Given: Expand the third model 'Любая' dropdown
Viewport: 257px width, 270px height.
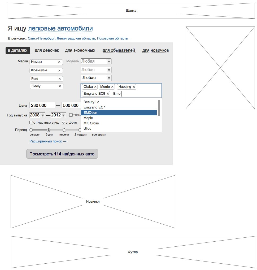Looking at the screenshot, I should point(109,78).
